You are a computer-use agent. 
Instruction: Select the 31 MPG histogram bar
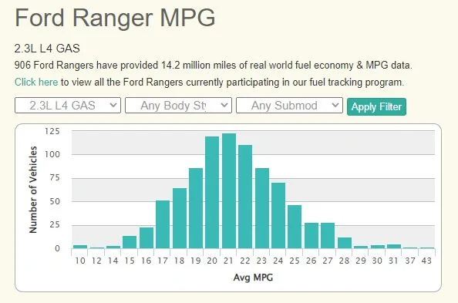tap(394, 247)
